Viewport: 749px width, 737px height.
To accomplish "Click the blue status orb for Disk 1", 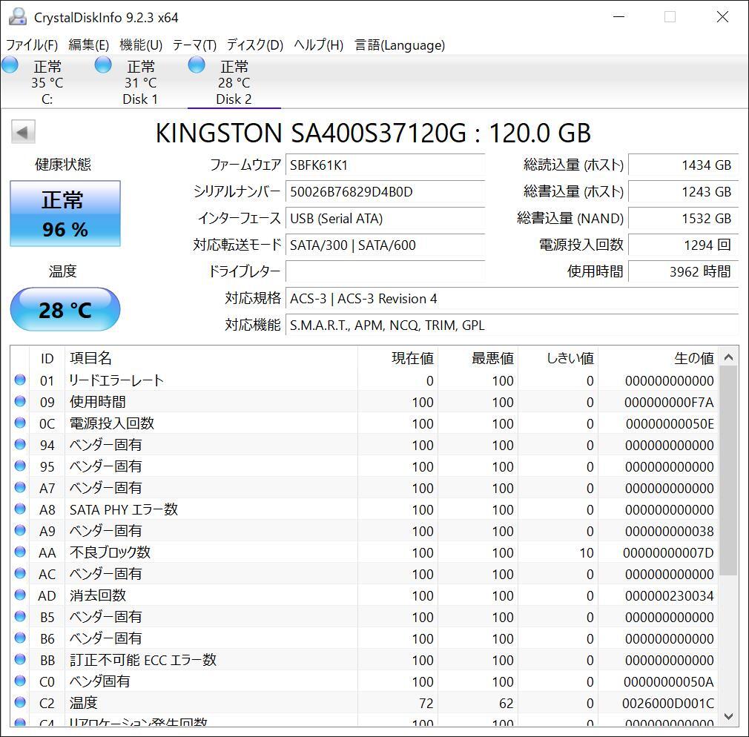I will (103, 65).
